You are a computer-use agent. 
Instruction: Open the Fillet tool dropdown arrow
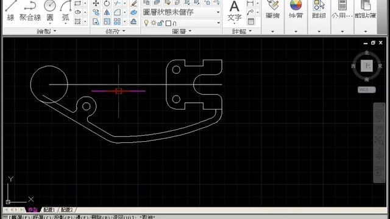pyautogui.click(x=124, y=12)
